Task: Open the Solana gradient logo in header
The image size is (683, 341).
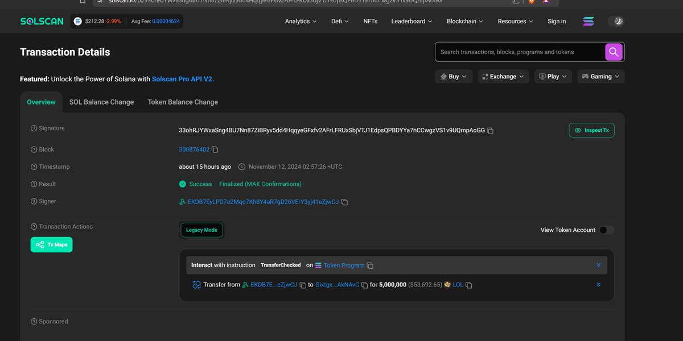Action: coord(589,22)
